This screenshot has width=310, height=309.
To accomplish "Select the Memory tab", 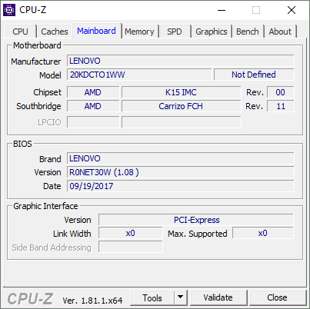I will click(x=139, y=32).
